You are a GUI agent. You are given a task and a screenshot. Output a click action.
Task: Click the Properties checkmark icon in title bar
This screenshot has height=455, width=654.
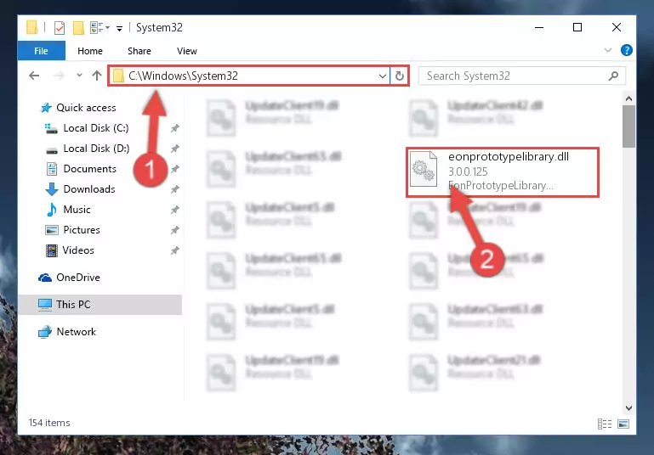tap(60, 28)
